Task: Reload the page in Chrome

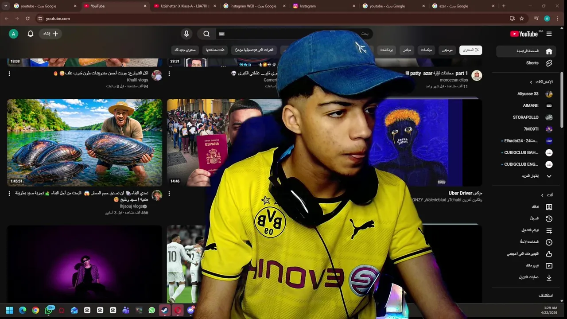Action: [27, 19]
